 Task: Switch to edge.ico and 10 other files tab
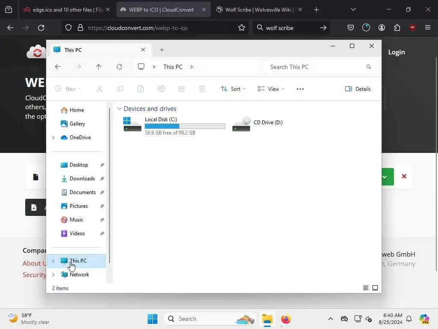(67, 10)
